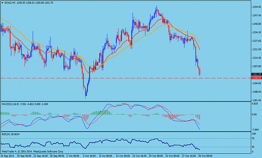
Task: Click the 16 Sep 2014 date label
Action: point(8,156)
